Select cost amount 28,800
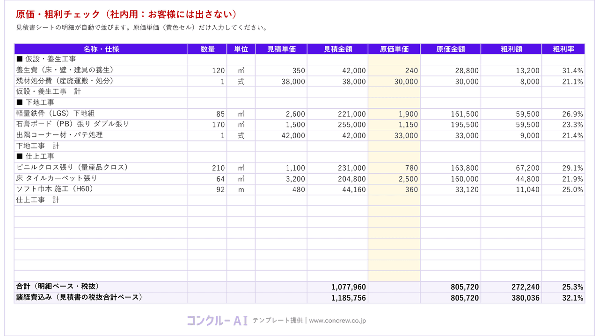The width and height of the screenshot is (599, 336). 451,70
